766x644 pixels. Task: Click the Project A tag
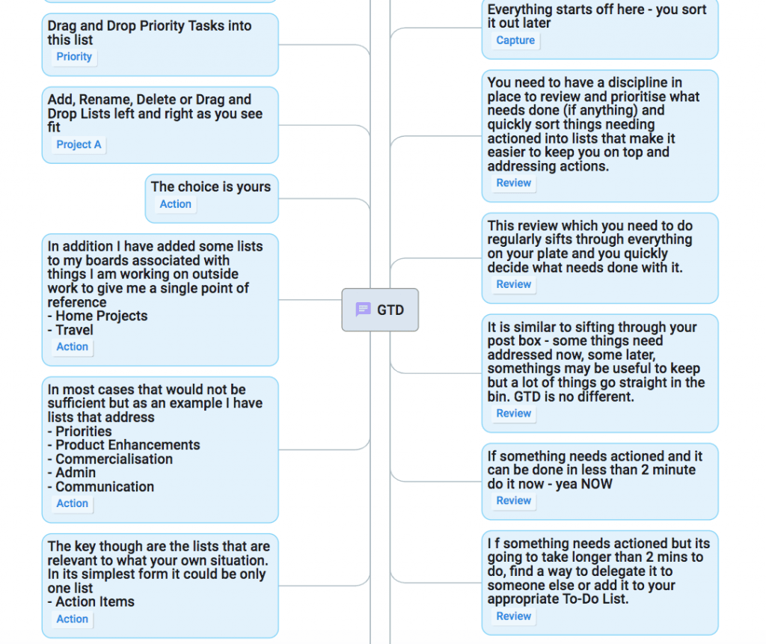click(79, 144)
